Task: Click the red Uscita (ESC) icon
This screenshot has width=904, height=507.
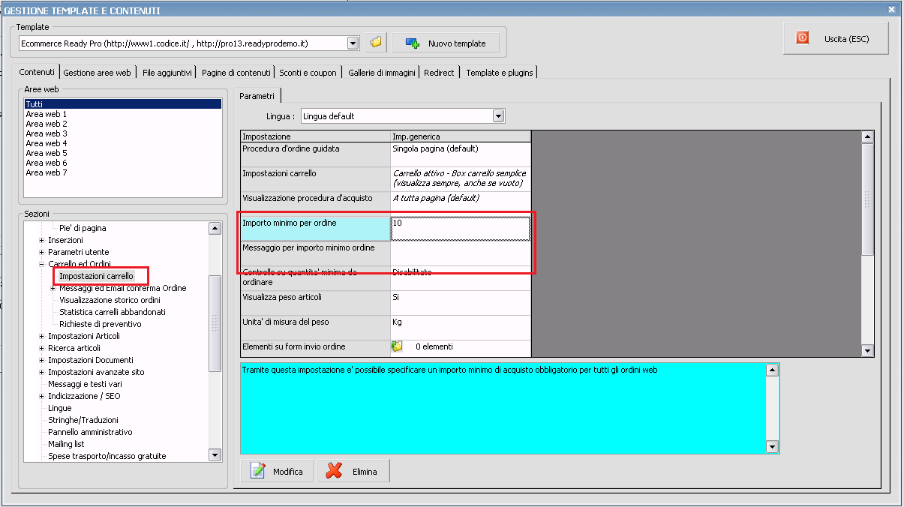Action: click(803, 37)
